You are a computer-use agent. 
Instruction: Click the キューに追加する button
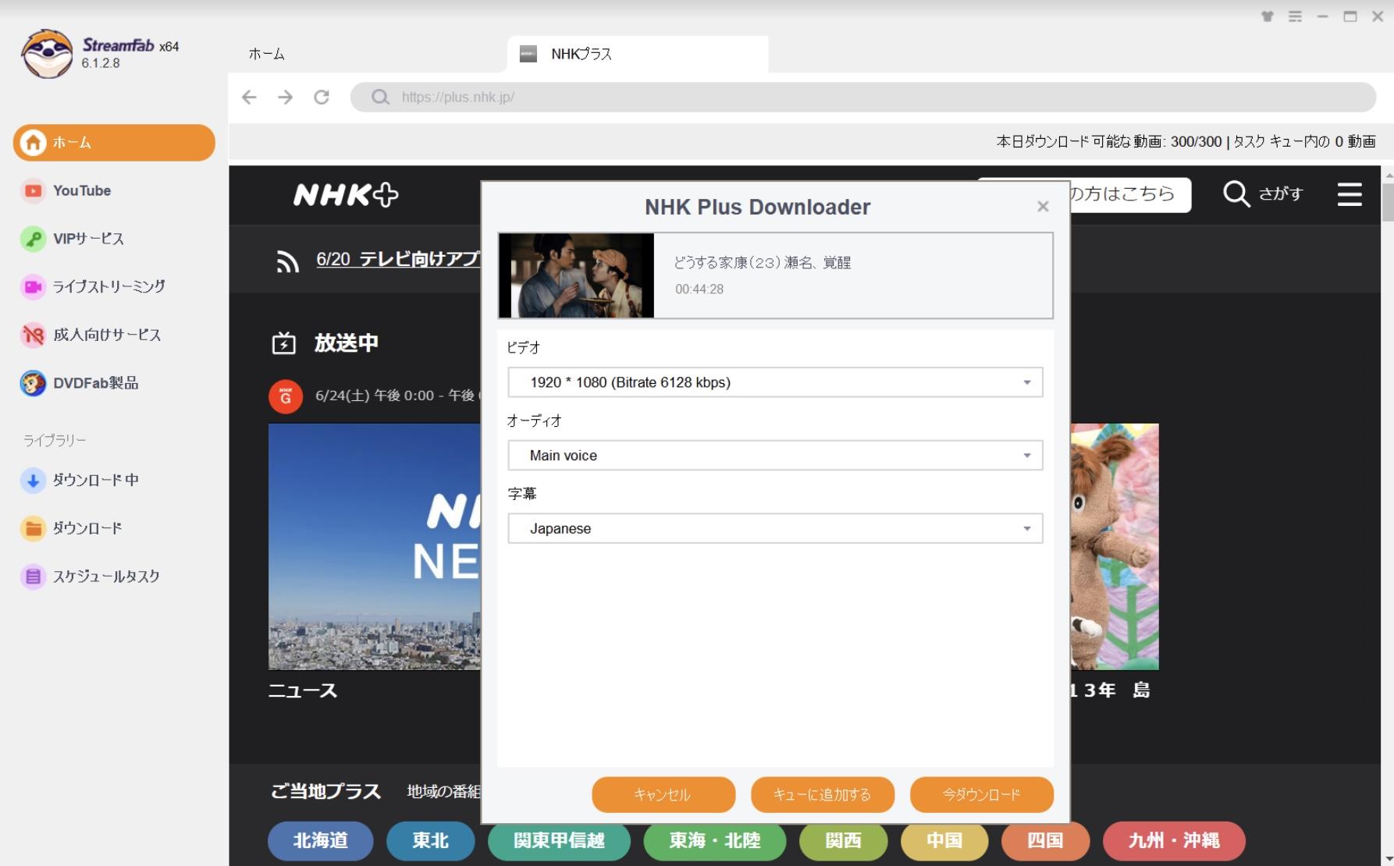coord(823,795)
